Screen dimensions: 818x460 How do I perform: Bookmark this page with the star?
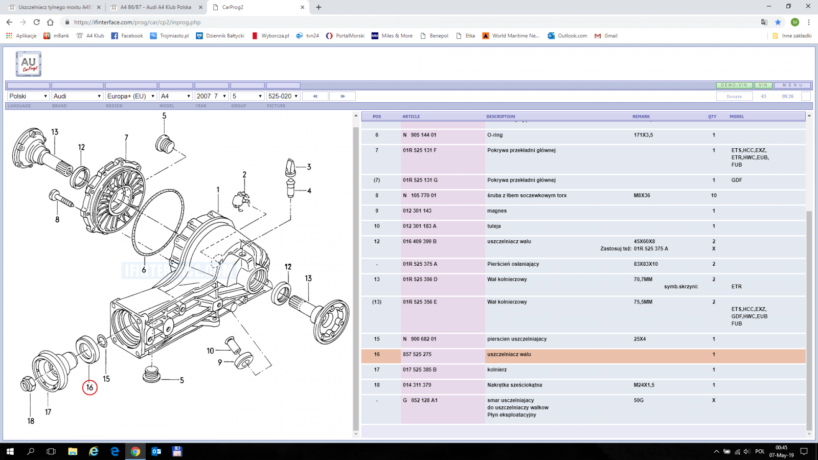click(778, 22)
